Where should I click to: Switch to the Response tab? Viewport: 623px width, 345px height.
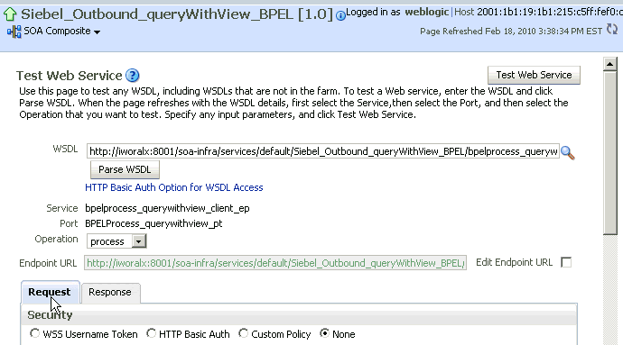pos(110,292)
